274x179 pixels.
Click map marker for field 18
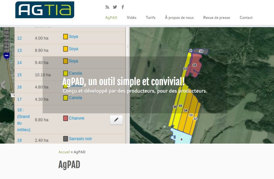tap(195, 65)
